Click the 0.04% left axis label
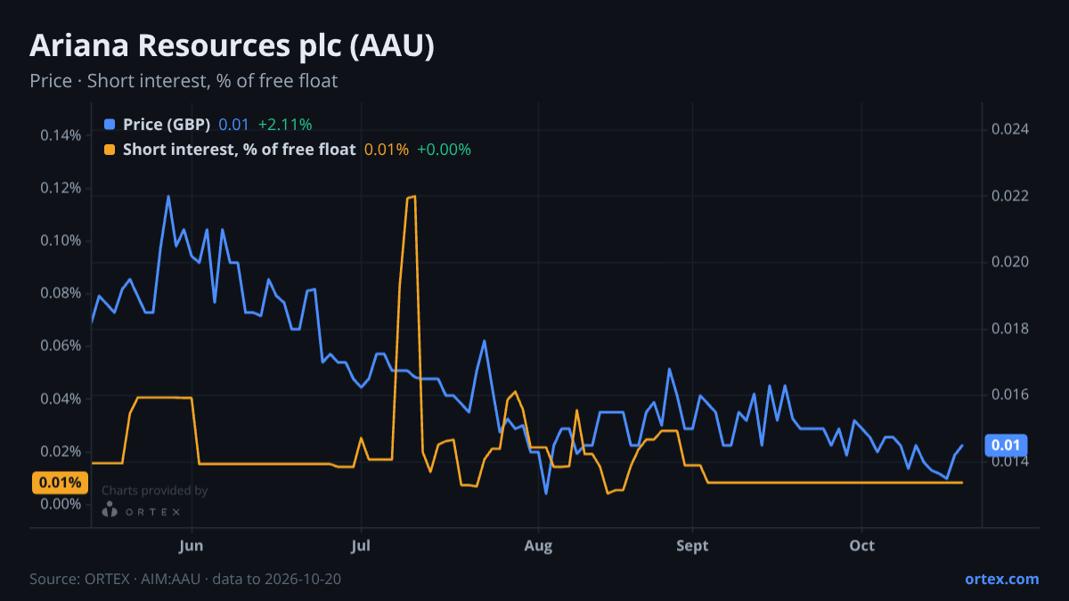Viewport: 1069px width, 601px height. 61,398
